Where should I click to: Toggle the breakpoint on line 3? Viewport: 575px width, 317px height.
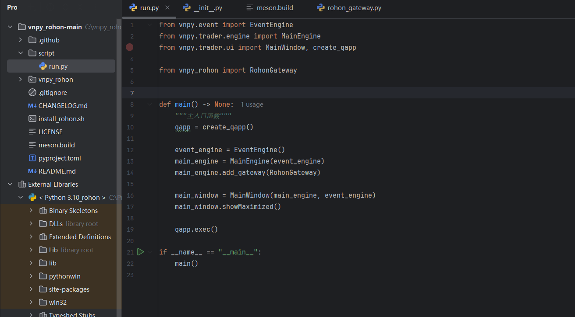tap(129, 47)
